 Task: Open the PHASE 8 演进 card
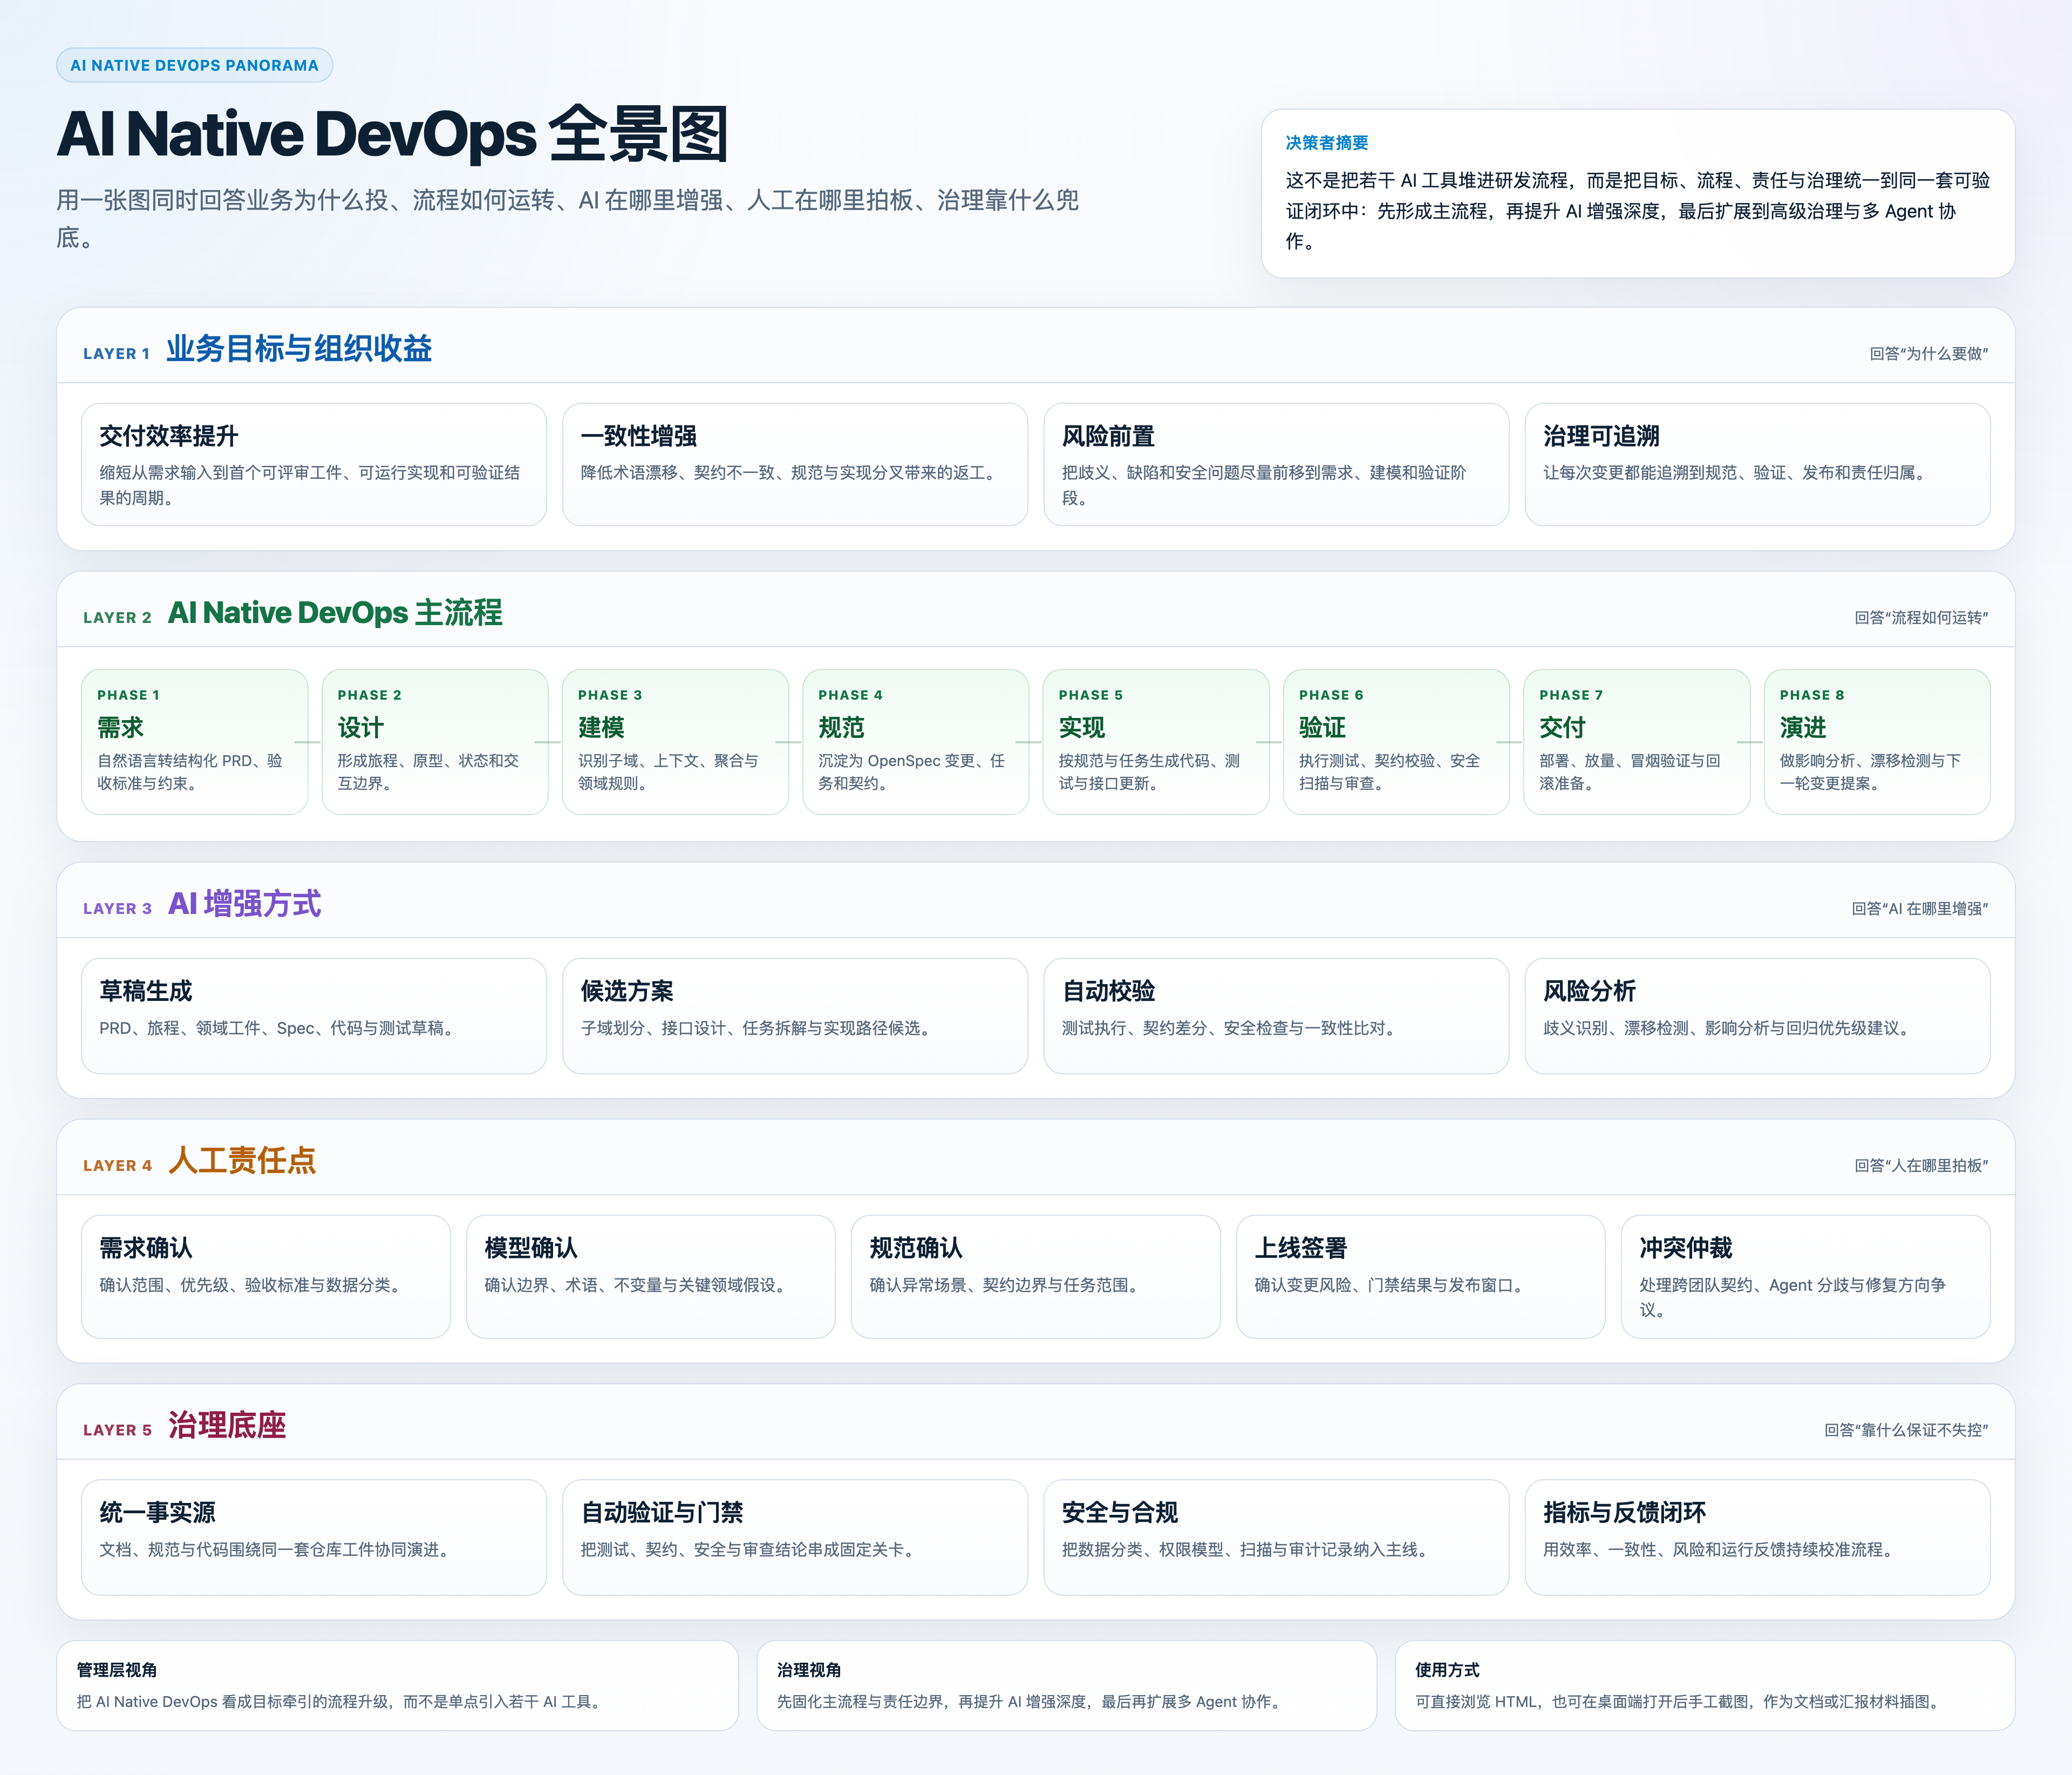1877,741
